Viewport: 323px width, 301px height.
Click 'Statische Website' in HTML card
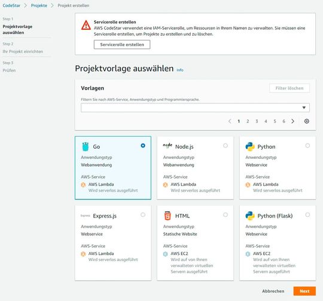click(x=180, y=234)
